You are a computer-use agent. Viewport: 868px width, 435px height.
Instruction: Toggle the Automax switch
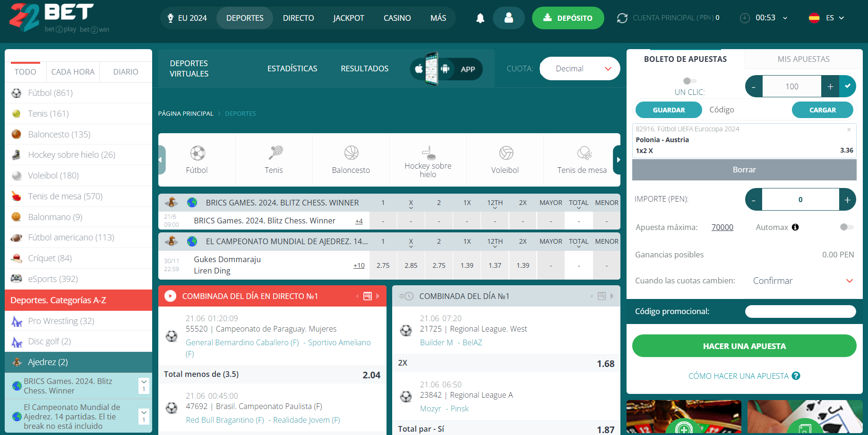point(847,227)
